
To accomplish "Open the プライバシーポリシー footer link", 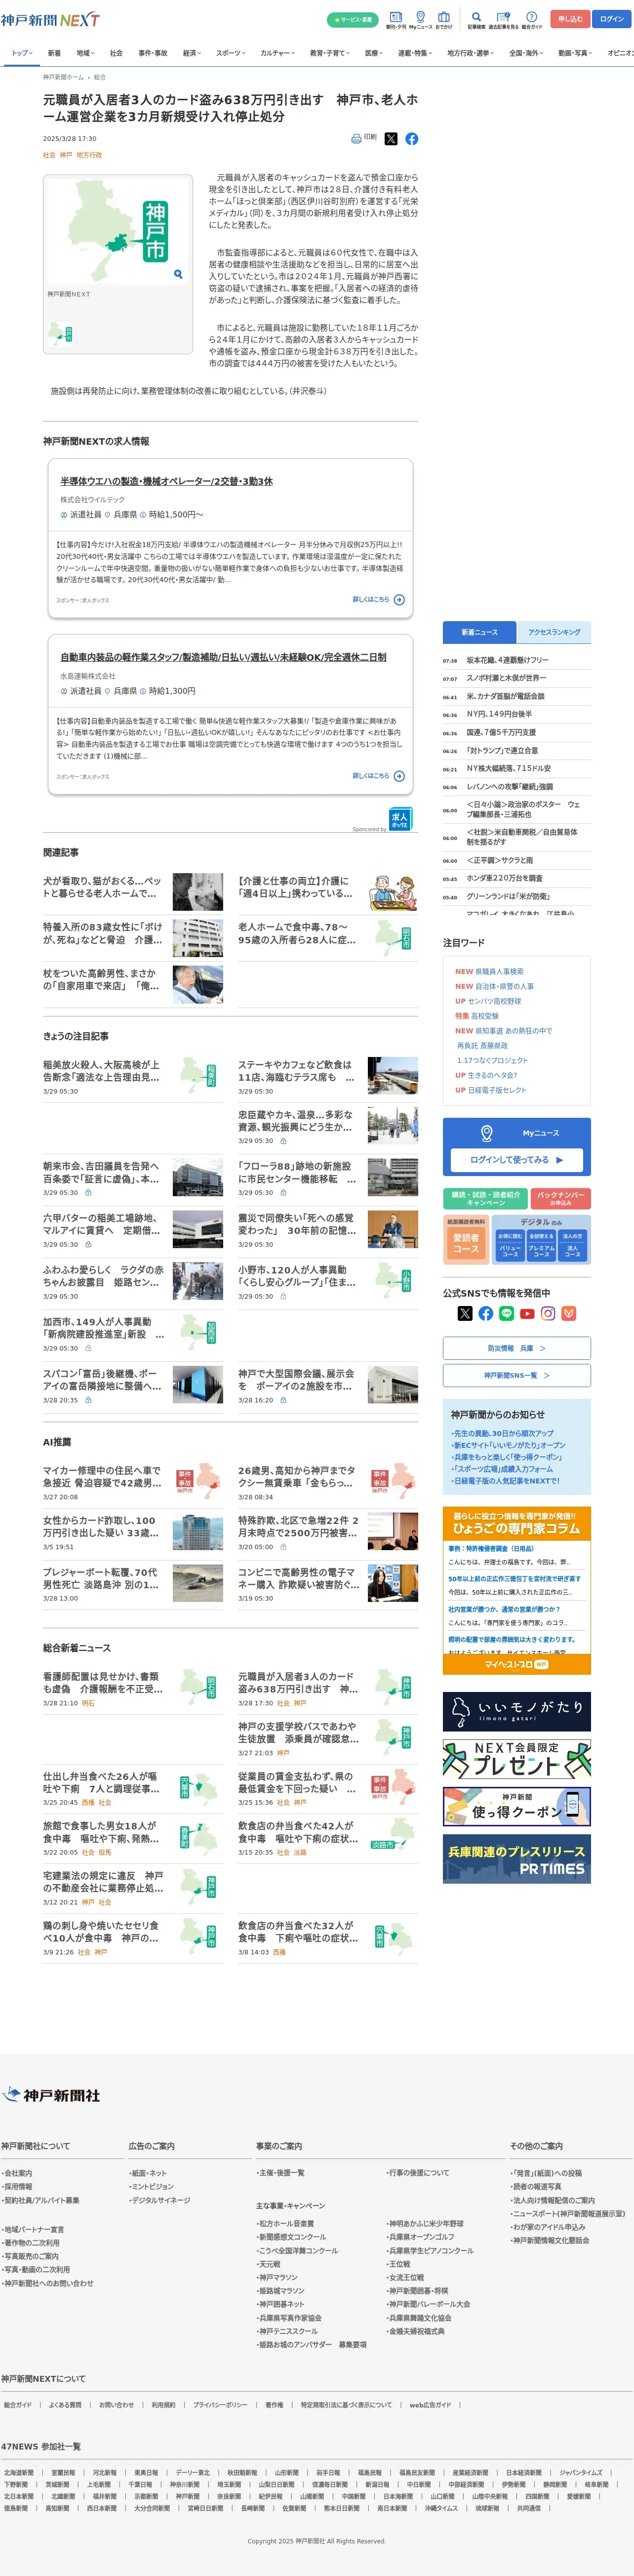I will click(x=220, y=2405).
